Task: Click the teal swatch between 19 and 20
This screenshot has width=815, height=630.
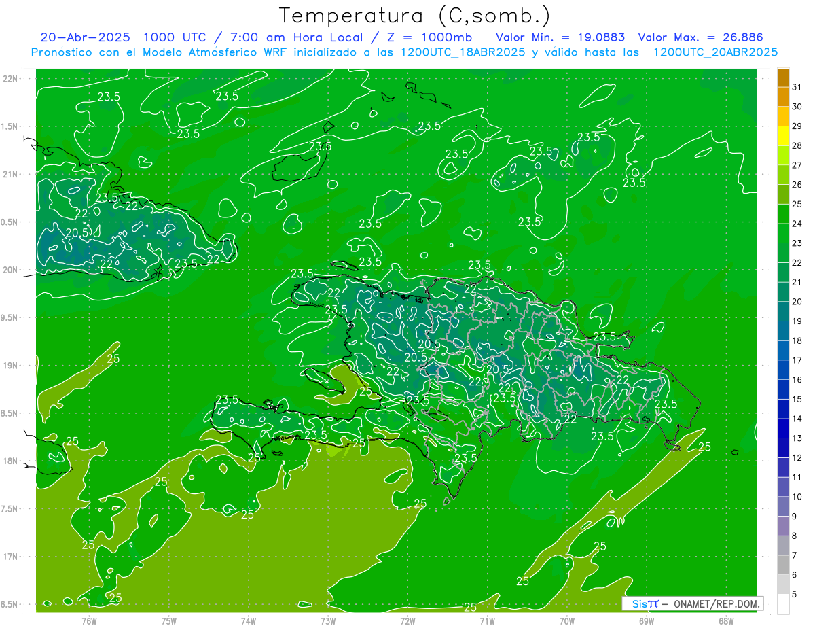Action: coord(783,311)
